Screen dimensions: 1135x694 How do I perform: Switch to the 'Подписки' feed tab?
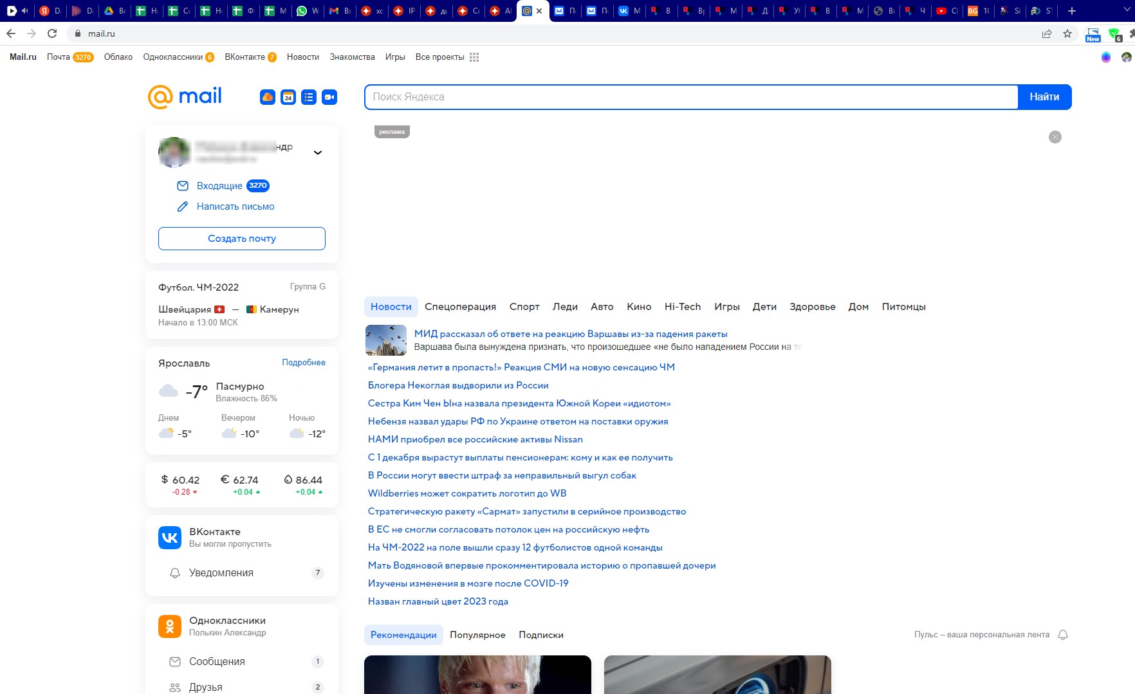[541, 635]
